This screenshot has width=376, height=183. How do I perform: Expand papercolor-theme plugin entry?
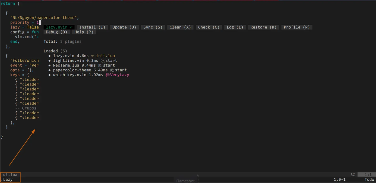point(72,70)
